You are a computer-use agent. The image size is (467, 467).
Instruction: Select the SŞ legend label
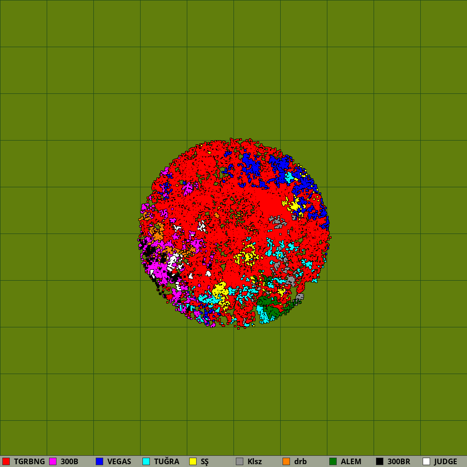point(205,462)
